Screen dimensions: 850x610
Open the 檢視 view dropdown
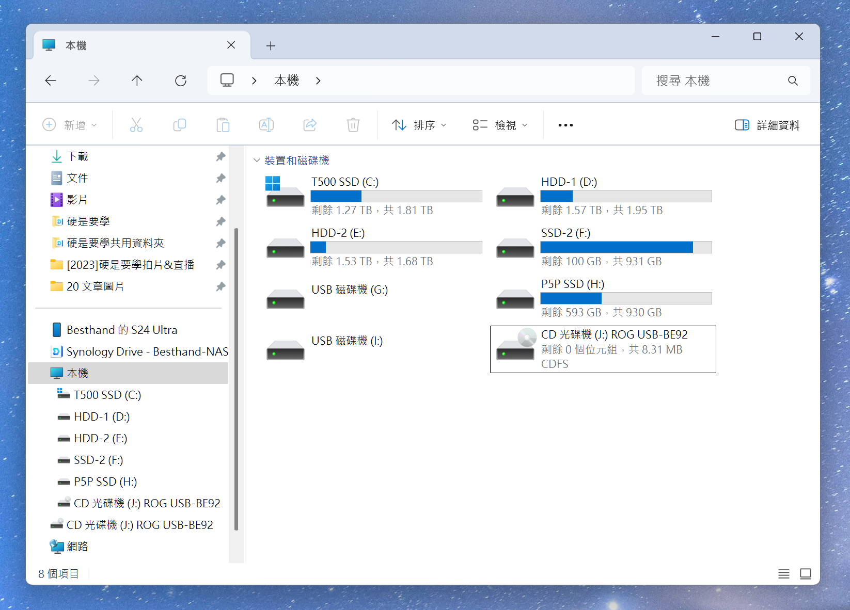pyautogui.click(x=500, y=125)
